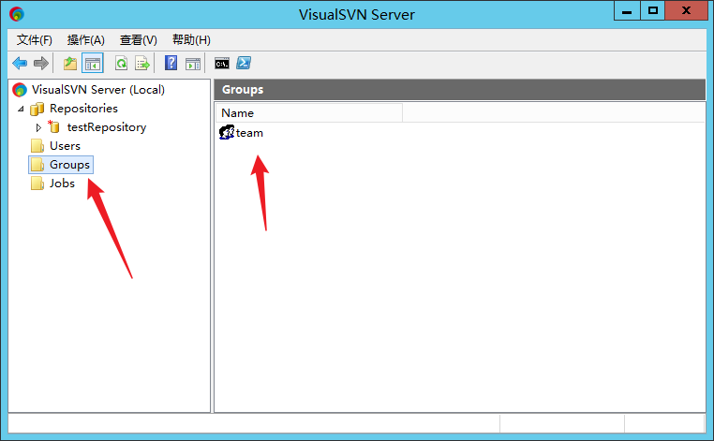Viewport: 714px width, 441px height.
Task: Select the Users tree item
Action: (x=65, y=146)
